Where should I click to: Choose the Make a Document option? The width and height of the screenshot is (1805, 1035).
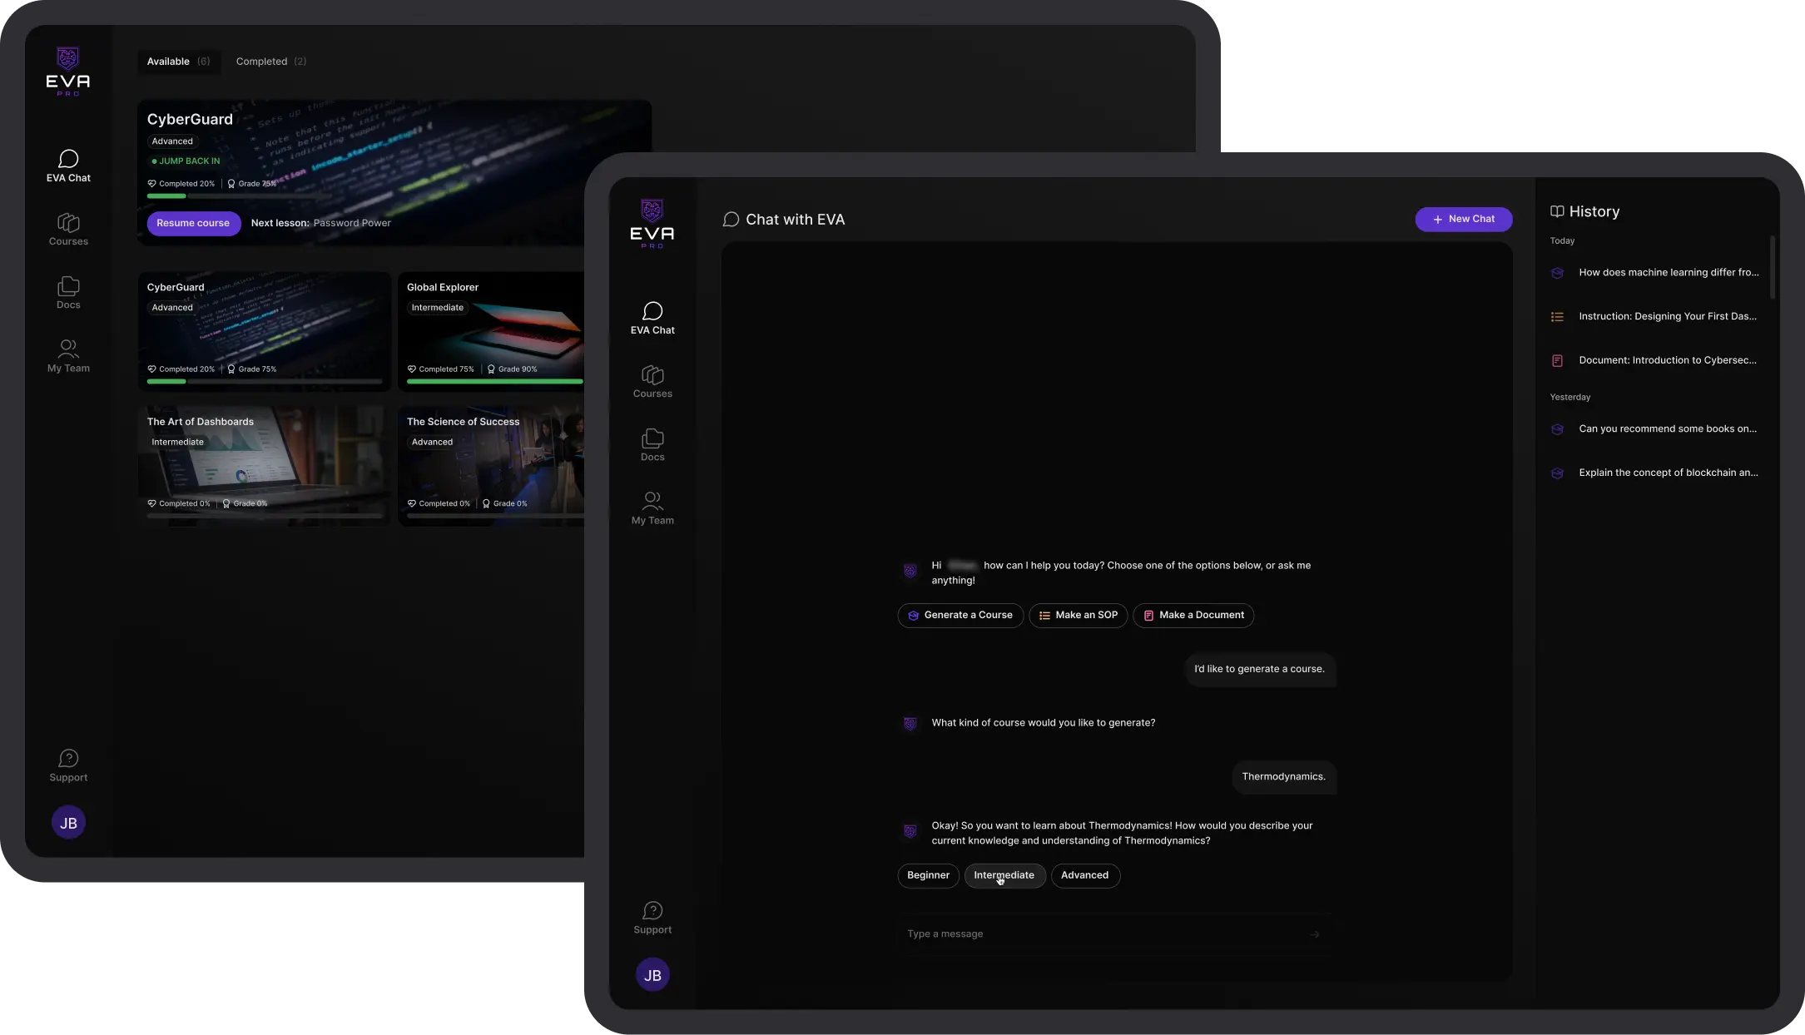(1193, 615)
